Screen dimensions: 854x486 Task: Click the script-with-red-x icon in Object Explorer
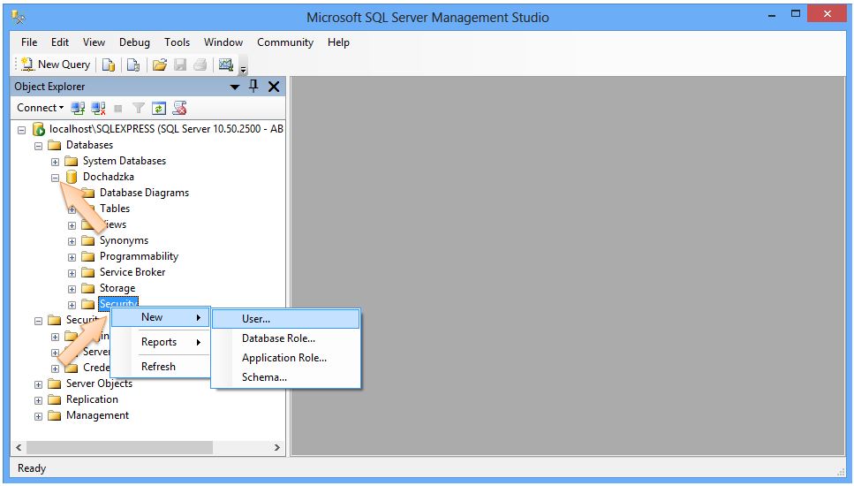(180, 108)
